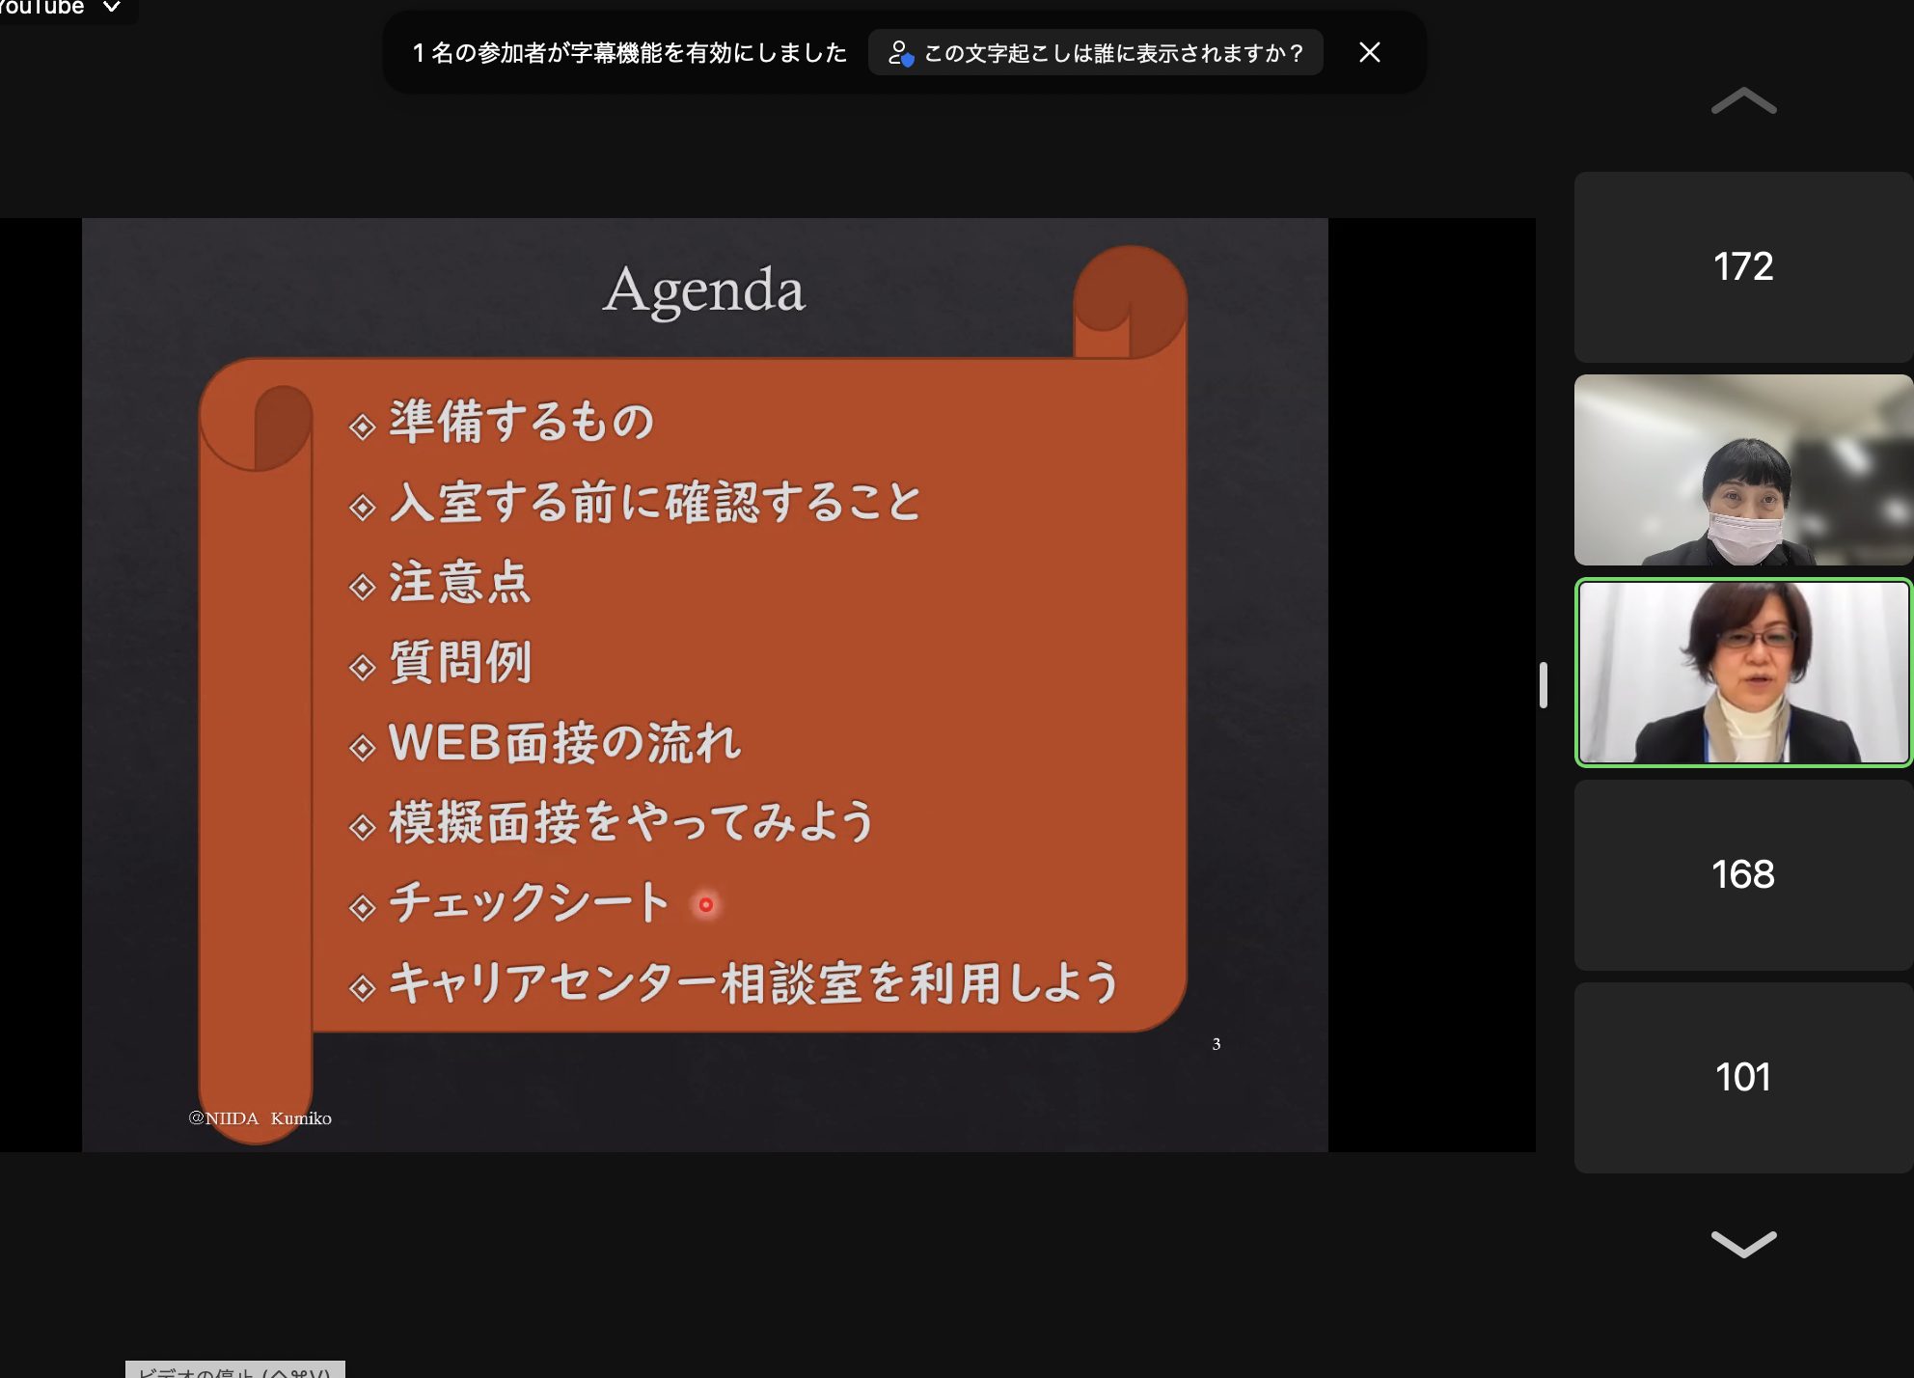This screenshot has width=1914, height=1378.
Task: Click the '©NIIDA Kumiko' footer text
Action: coord(260,1118)
